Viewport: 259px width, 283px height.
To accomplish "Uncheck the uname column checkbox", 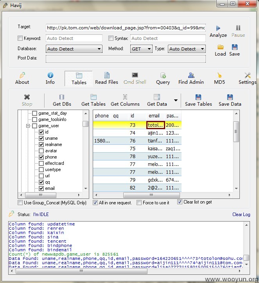I will tap(41, 138).
